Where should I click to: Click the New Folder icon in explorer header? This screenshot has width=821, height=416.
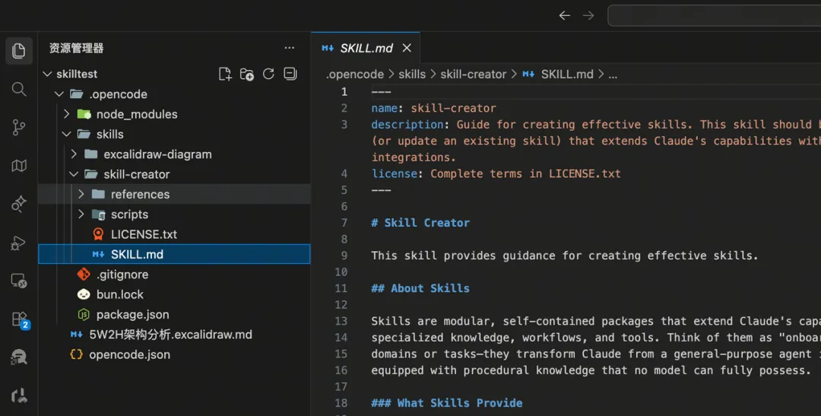[x=247, y=74]
